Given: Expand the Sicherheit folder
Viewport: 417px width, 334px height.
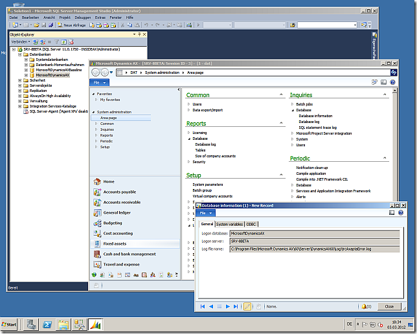Looking at the screenshot, I should pos(19,80).
